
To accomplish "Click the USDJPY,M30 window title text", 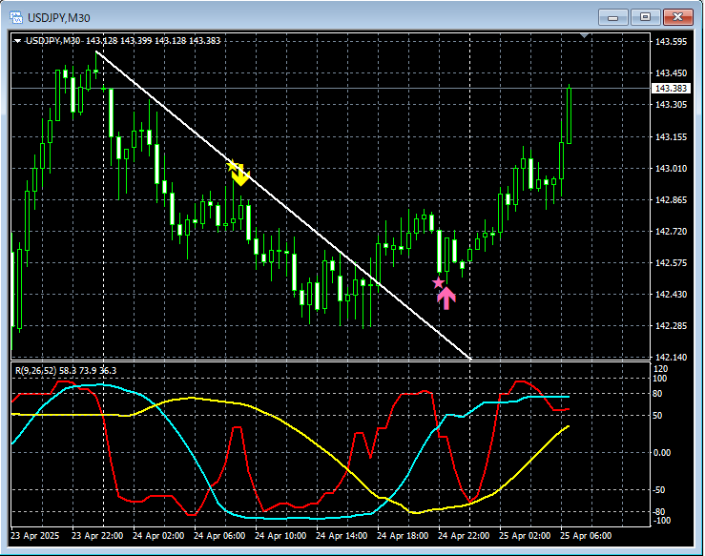I will (59, 18).
